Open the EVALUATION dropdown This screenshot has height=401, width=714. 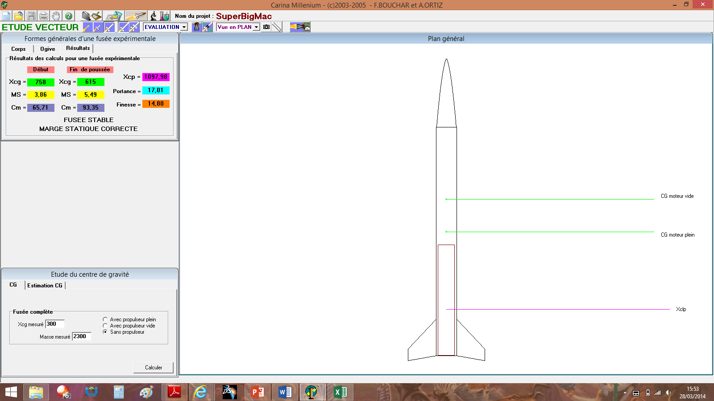(184, 27)
